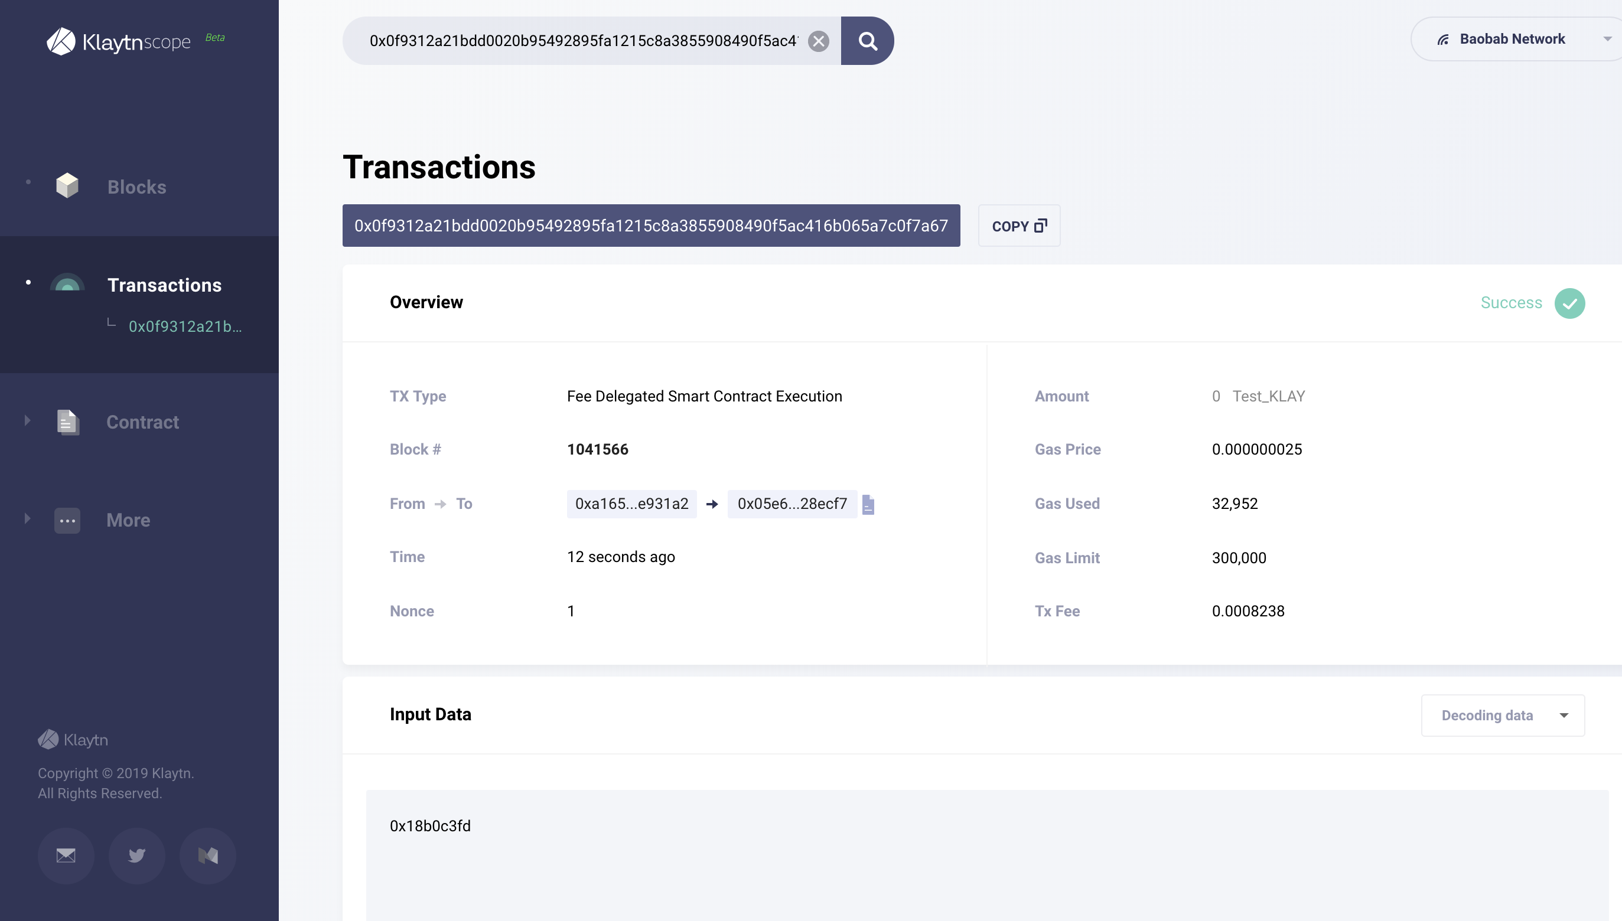Open the contract document icon next to To address
The width and height of the screenshot is (1622, 921).
pos(868,504)
